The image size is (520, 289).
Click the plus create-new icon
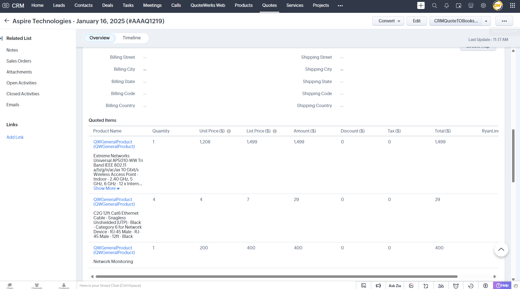(421, 5)
